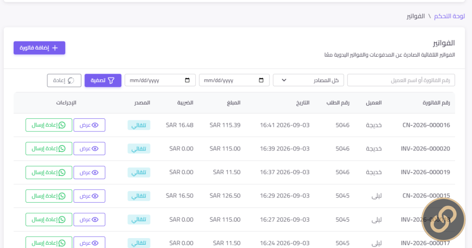This screenshot has width=472, height=248.
Task: Open the لوحة التحكم breadcrumb link
Action: pyautogui.click(x=449, y=16)
